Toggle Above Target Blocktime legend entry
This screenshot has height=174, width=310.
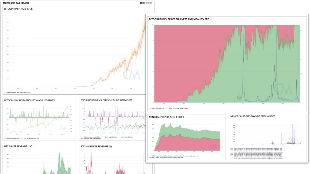click(127, 137)
